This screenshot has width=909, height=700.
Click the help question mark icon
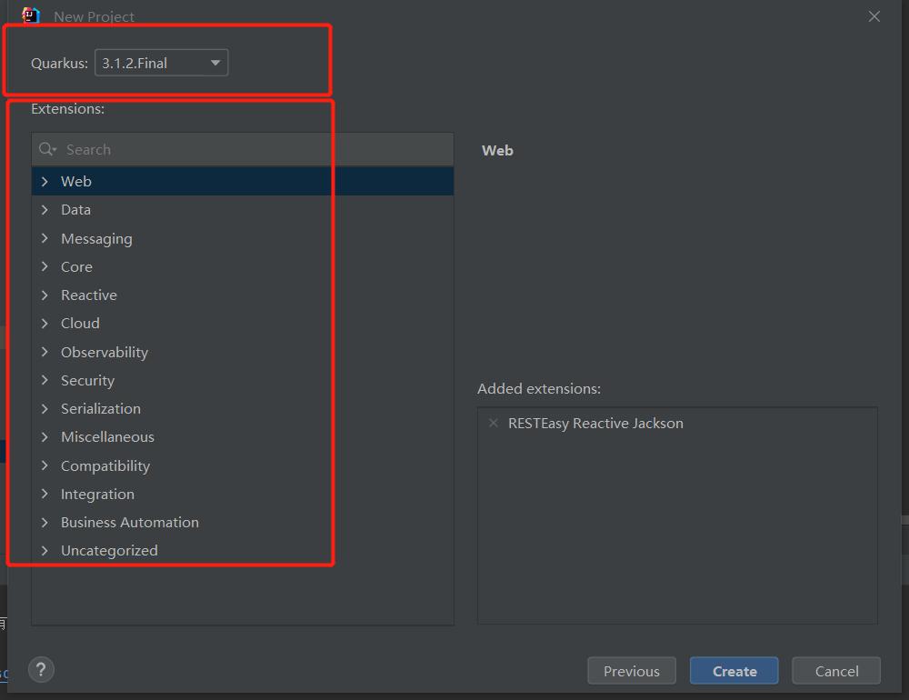(41, 670)
